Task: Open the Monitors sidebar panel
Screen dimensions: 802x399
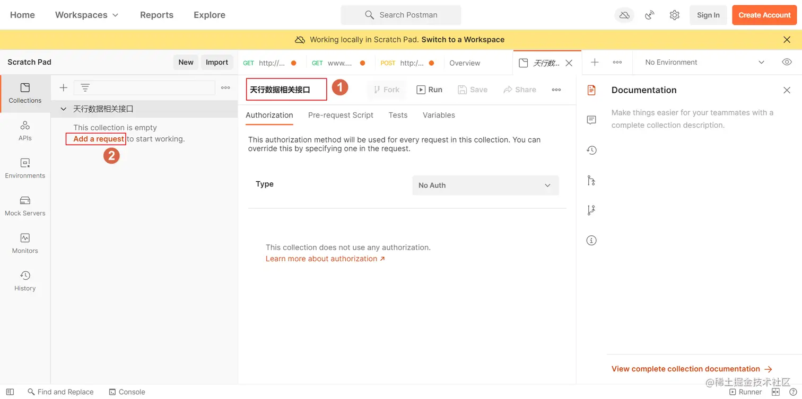Action: click(x=25, y=244)
